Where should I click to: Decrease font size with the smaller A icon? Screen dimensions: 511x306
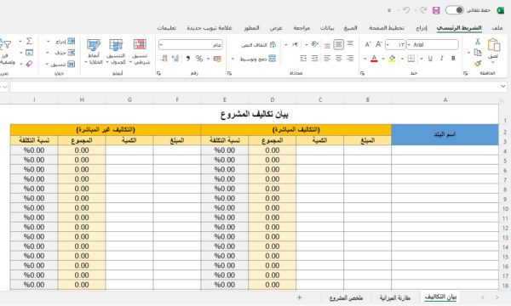coord(368,44)
